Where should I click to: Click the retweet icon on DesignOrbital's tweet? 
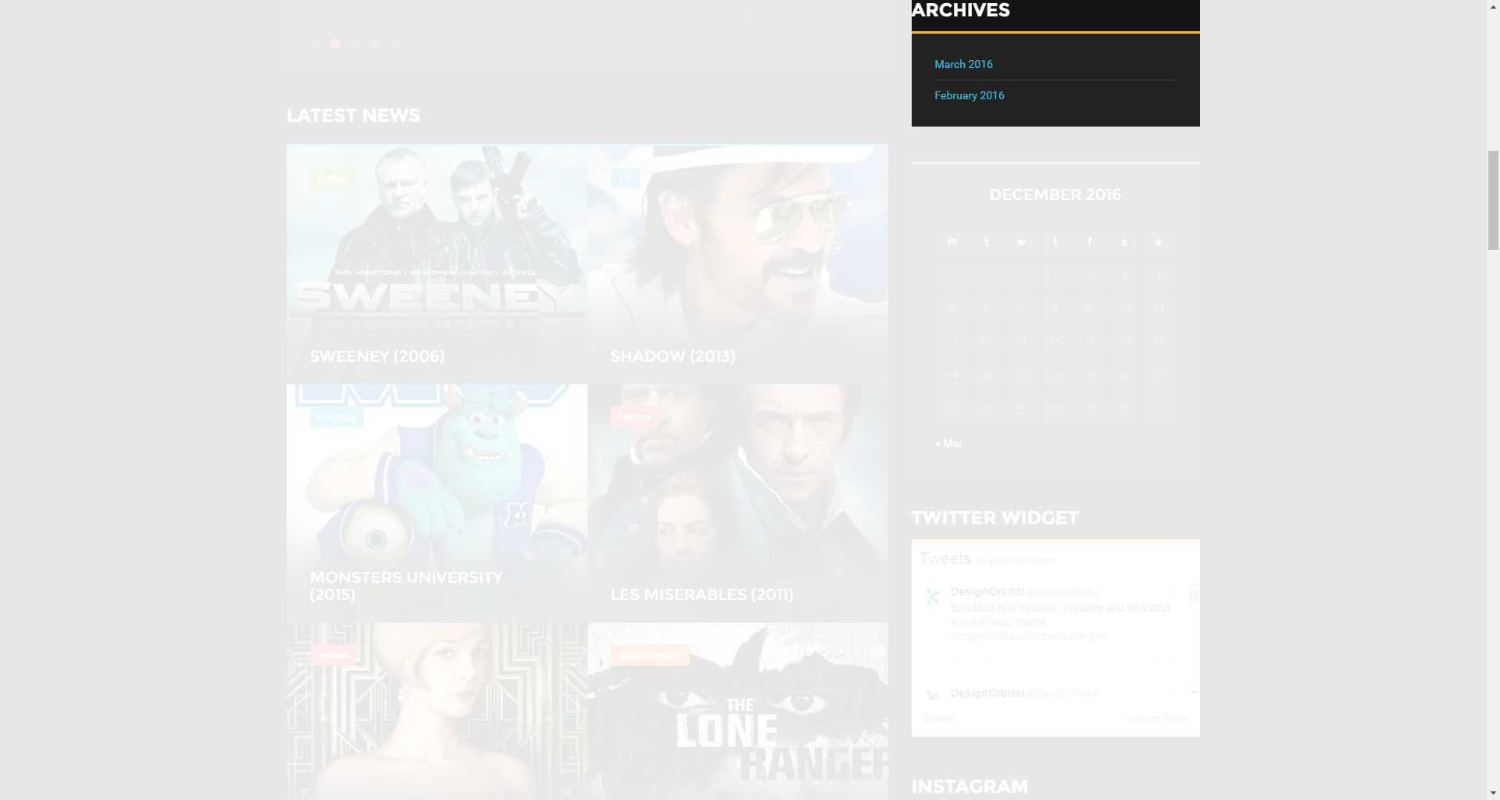click(989, 659)
